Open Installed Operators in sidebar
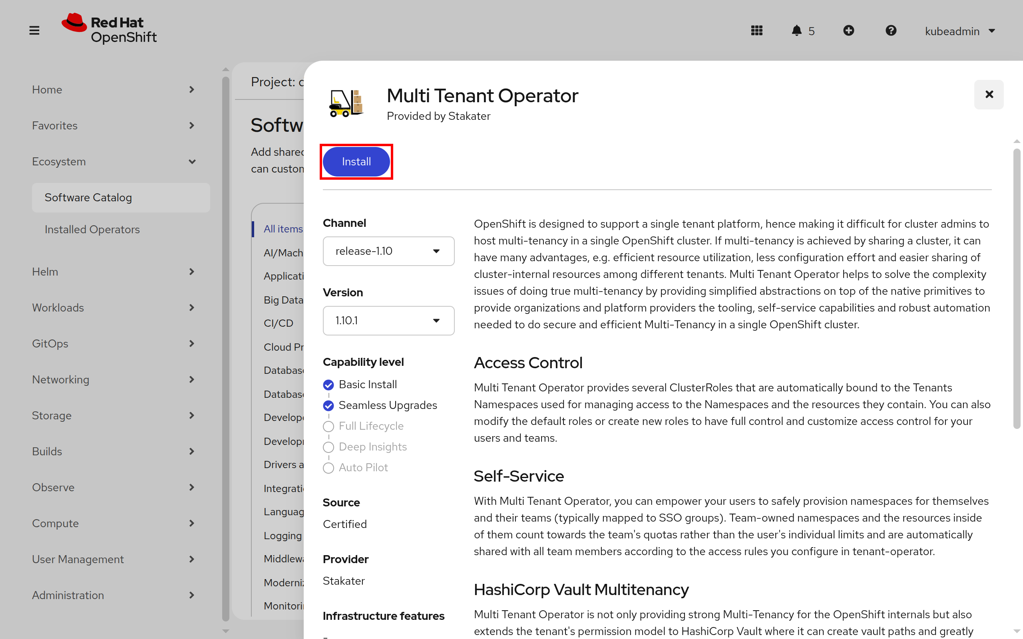The image size is (1023, 639). [x=121, y=230]
